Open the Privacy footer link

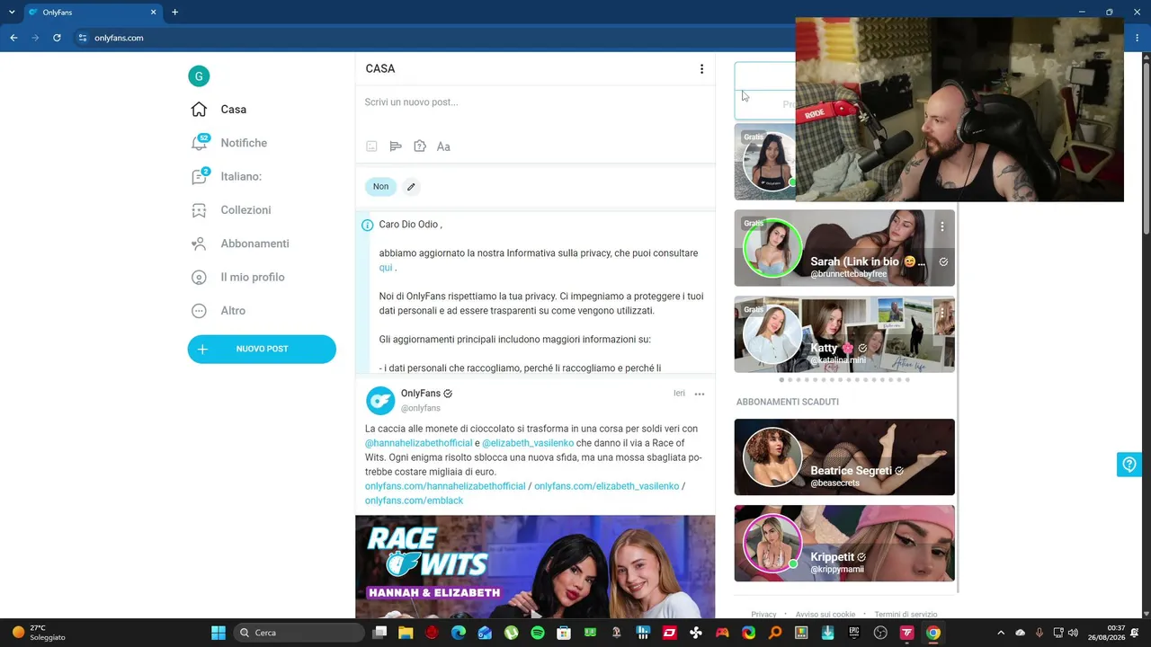point(763,615)
